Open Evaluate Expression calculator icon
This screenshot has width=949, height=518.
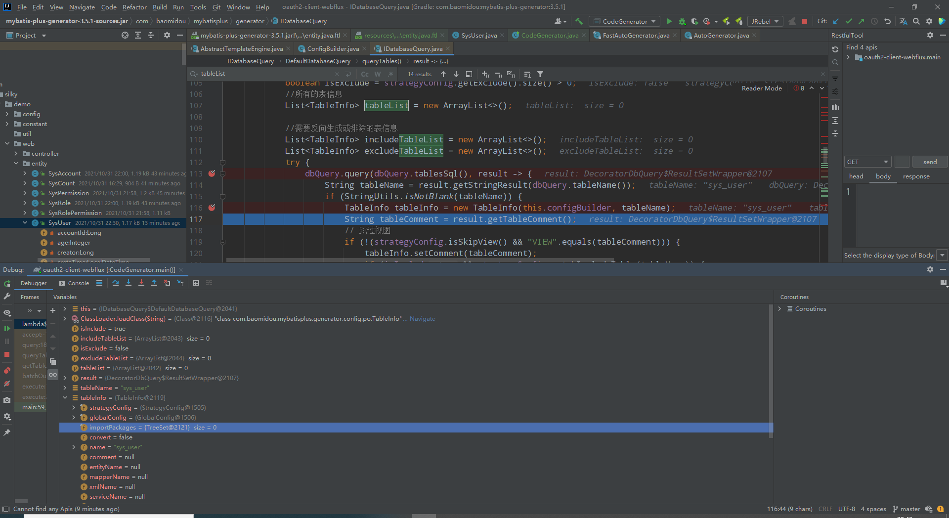(x=196, y=283)
